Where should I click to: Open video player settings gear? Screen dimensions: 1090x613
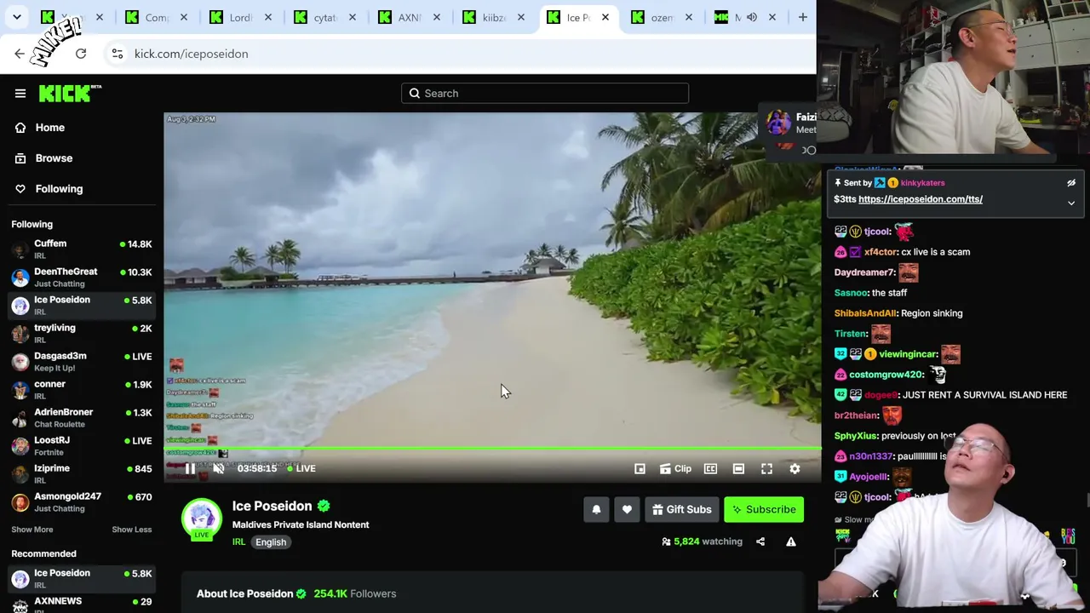(x=795, y=469)
